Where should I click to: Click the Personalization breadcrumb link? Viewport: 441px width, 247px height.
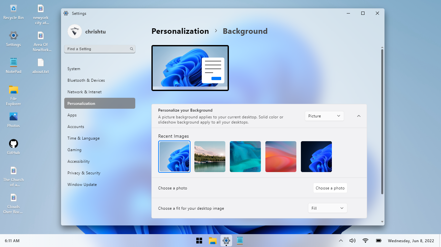[x=180, y=31]
